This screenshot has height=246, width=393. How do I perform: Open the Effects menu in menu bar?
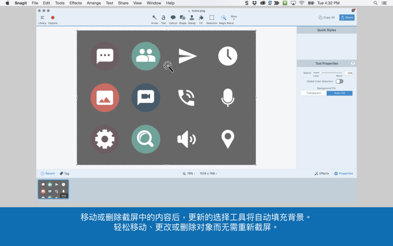(76, 3)
